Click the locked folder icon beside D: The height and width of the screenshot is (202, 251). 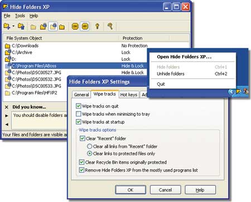pyautogui.click(x=8, y=59)
